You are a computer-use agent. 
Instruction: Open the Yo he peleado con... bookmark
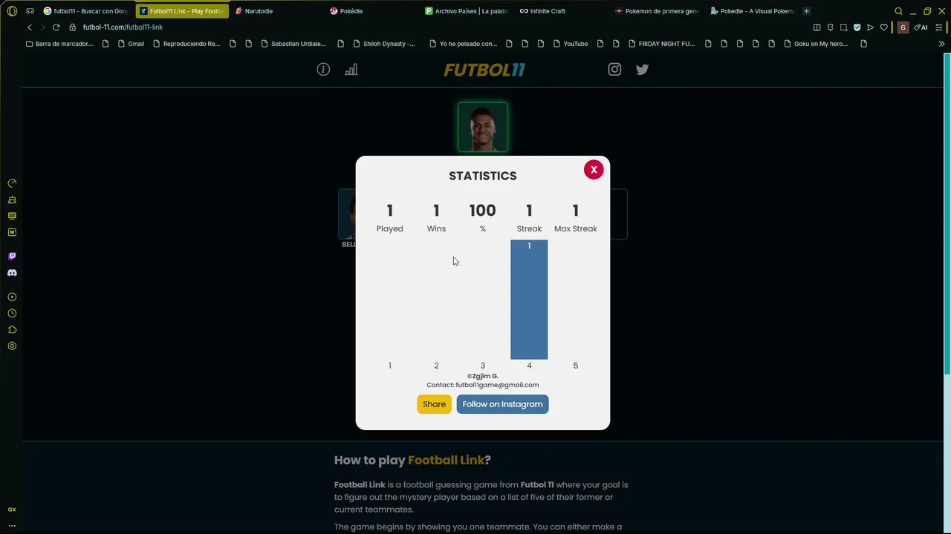(x=463, y=44)
